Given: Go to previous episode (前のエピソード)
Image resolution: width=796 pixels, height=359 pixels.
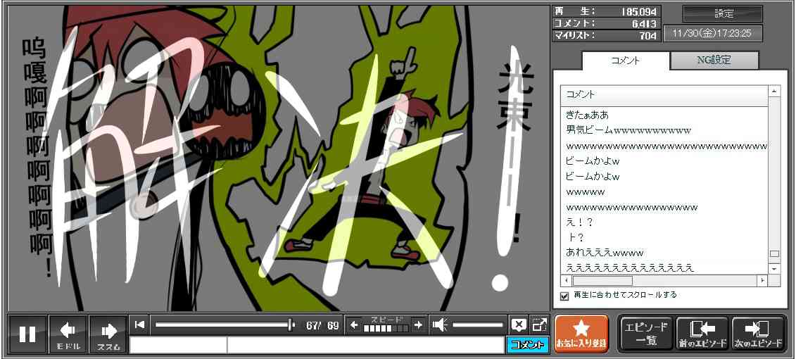Looking at the screenshot, I should click(702, 334).
